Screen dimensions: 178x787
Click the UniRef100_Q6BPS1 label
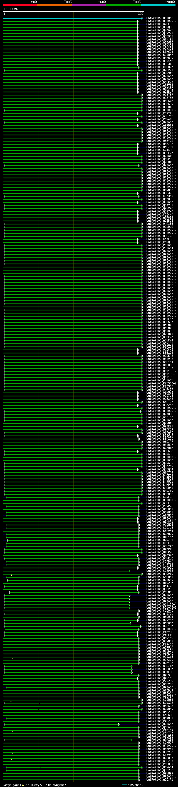(x=160, y=749)
